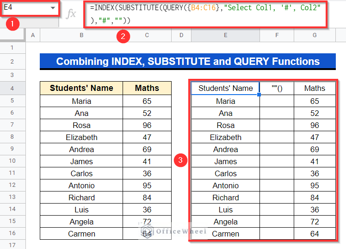Click value 52 in column C
Image resolution: width=346 pixels, height=249 pixels.
pos(147,113)
